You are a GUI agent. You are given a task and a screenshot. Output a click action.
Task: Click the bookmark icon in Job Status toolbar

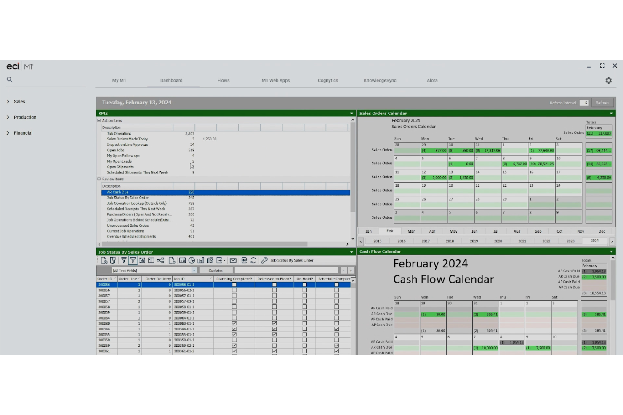tap(113, 260)
